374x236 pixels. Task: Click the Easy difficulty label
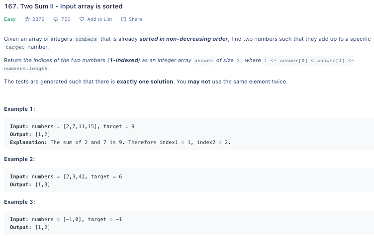coord(10,19)
